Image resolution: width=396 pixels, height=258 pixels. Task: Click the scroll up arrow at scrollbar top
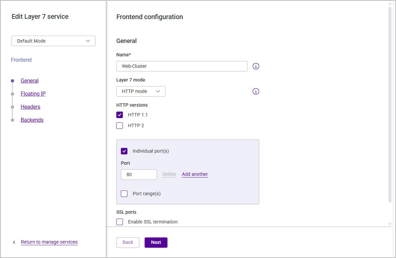(x=390, y=4)
